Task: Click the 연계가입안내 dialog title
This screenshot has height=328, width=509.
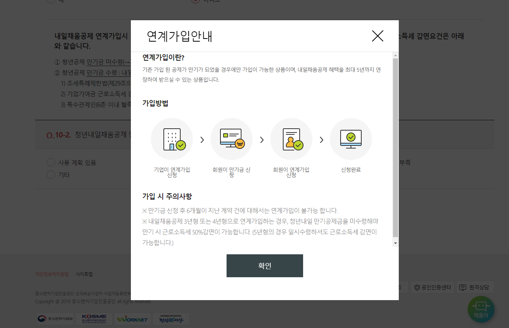Action: click(x=179, y=36)
